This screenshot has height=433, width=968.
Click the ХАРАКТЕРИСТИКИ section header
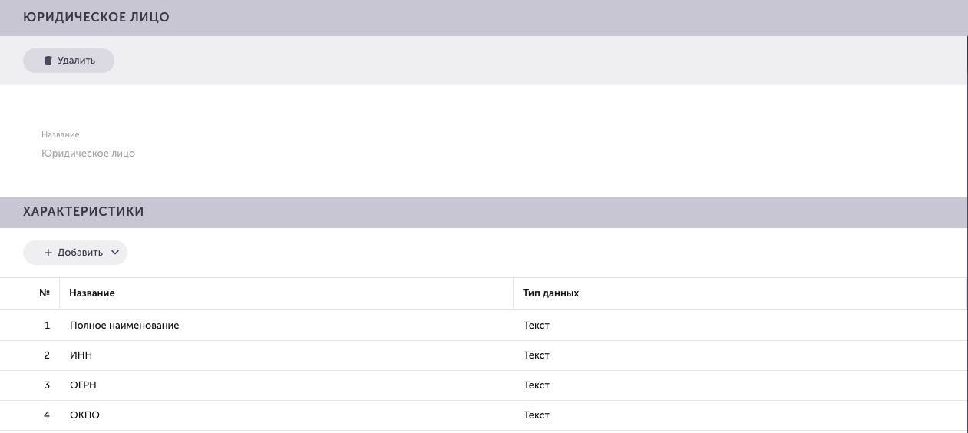pyautogui.click(x=84, y=212)
